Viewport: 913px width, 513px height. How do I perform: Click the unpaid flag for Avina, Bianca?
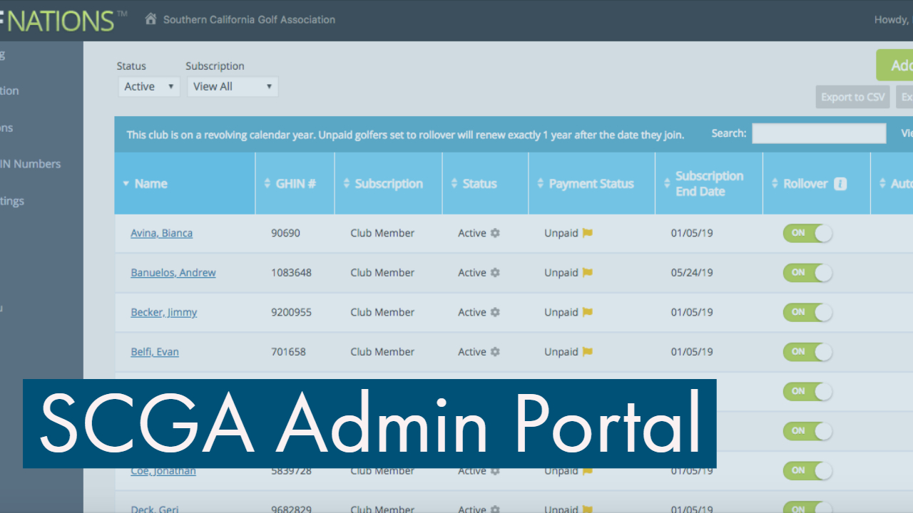tap(588, 233)
